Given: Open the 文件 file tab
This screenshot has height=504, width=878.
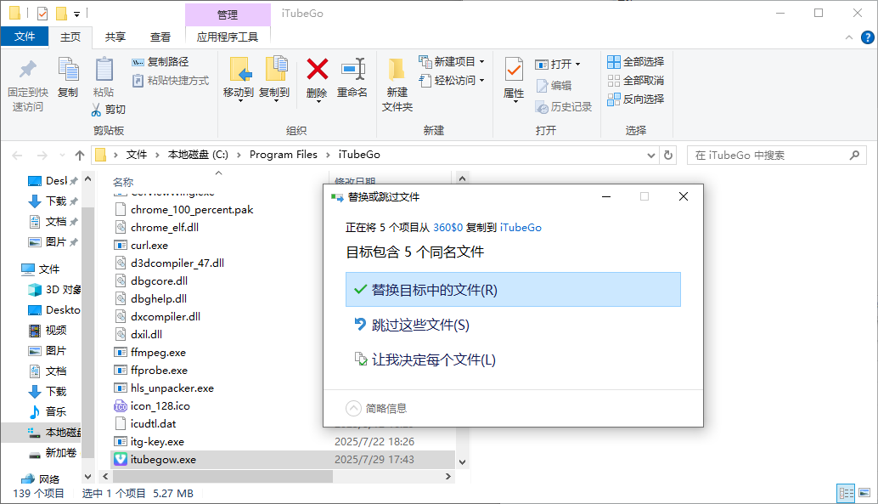Looking at the screenshot, I should click(x=24, y=37).
